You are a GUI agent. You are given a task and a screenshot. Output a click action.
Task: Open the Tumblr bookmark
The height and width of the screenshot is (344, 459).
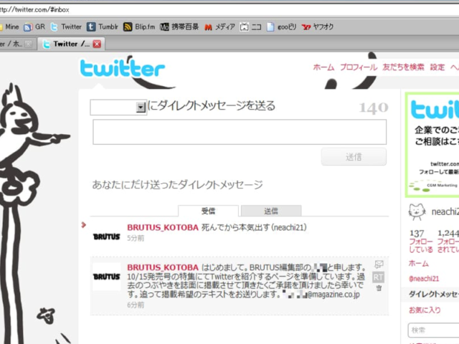102,27
